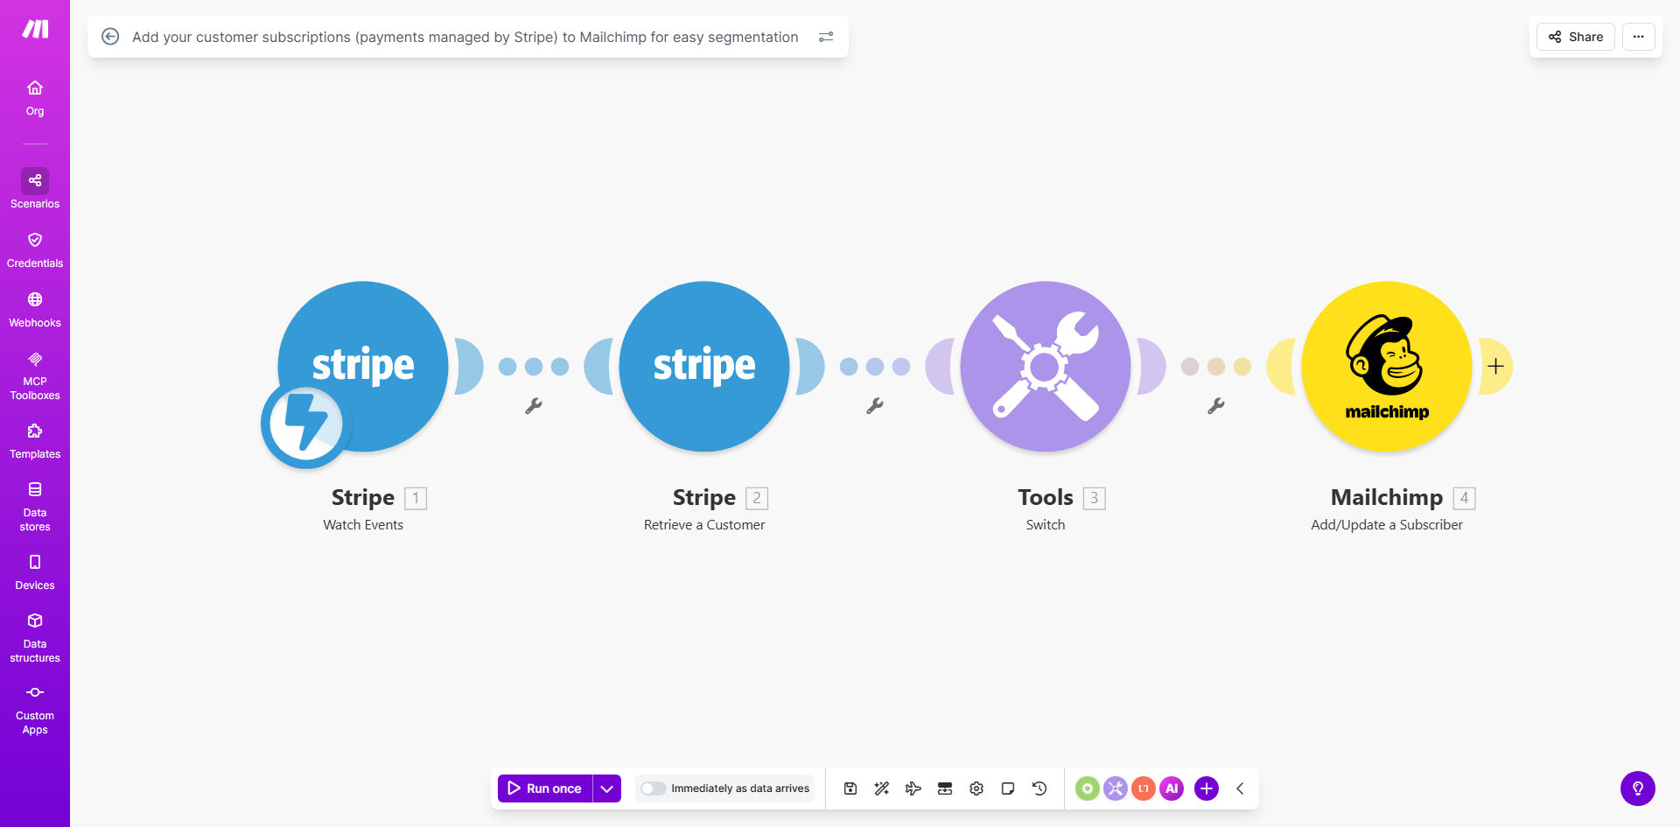The width and height of the screenshot is (1680, 827).
Task: Toggle scheduling Immediately as data arrives switch
Action: coord(653,788)
